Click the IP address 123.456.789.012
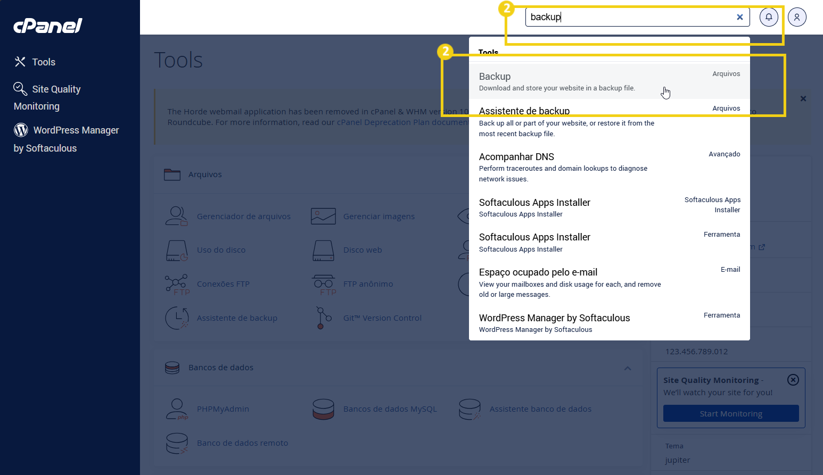823x475 pixels. click(x=696, y=352)
